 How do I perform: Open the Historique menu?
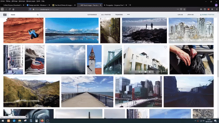click(x=22, y=1)
